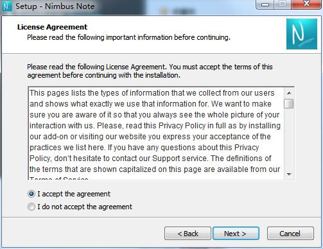Cancel the Nimbus Note installation
The height and width of the screenshot is (249, 323).
point(290,234)
